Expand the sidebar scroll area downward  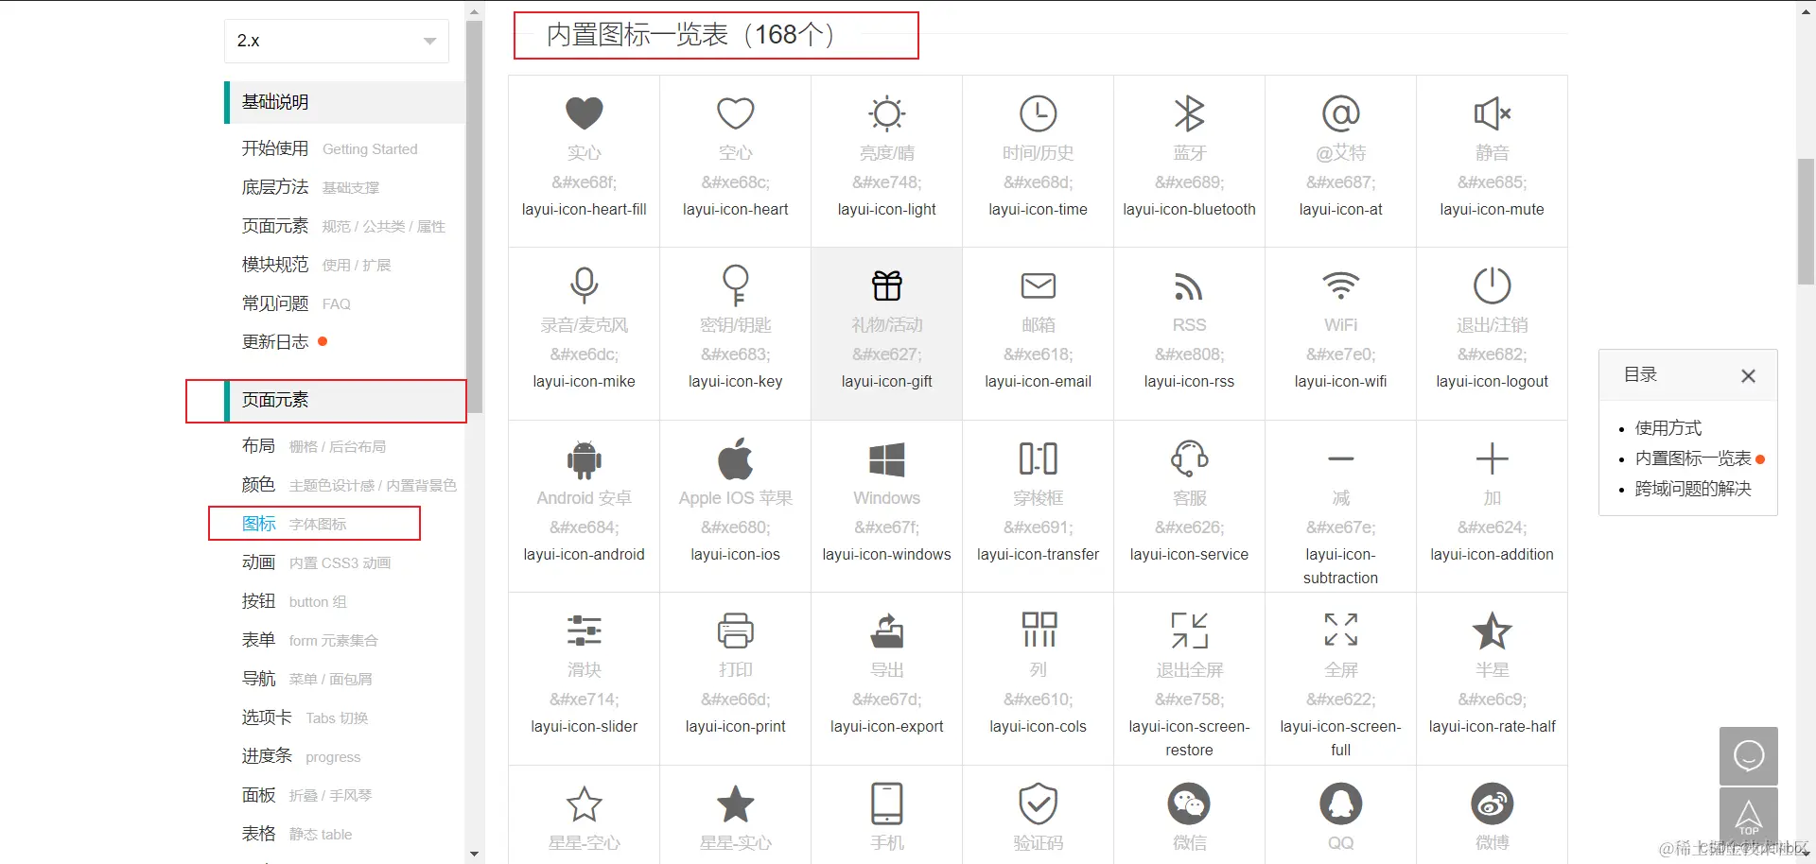click(474, 853)
